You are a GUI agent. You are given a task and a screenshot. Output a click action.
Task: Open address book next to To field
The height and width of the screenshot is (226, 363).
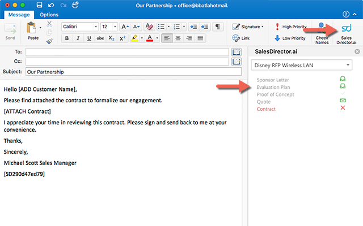237,52
